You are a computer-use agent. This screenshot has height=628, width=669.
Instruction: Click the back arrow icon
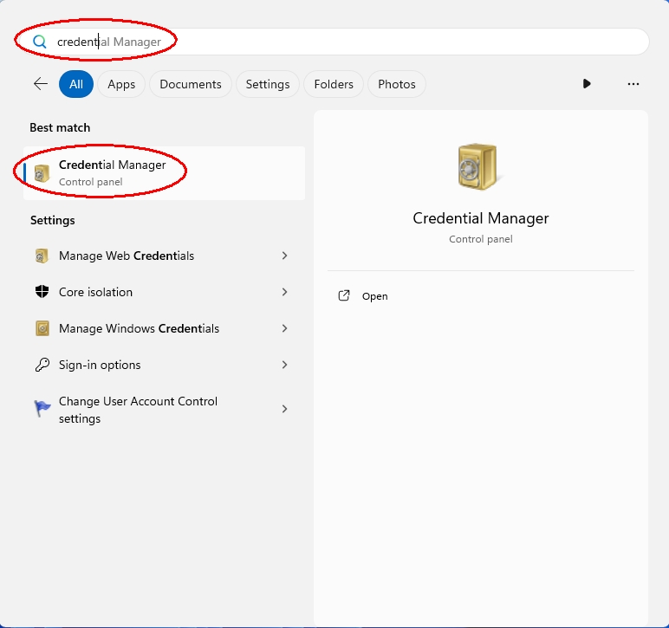[40, 84]
